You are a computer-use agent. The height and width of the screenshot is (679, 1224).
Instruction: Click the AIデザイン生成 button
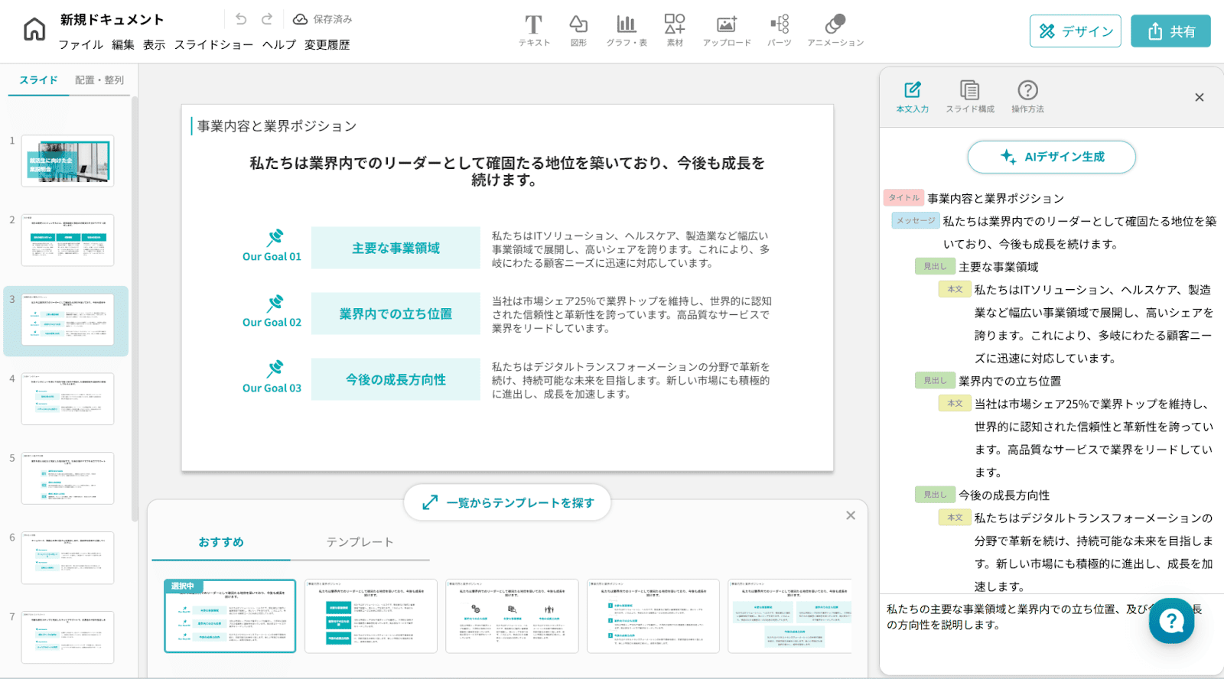[x=1051, y=157]
